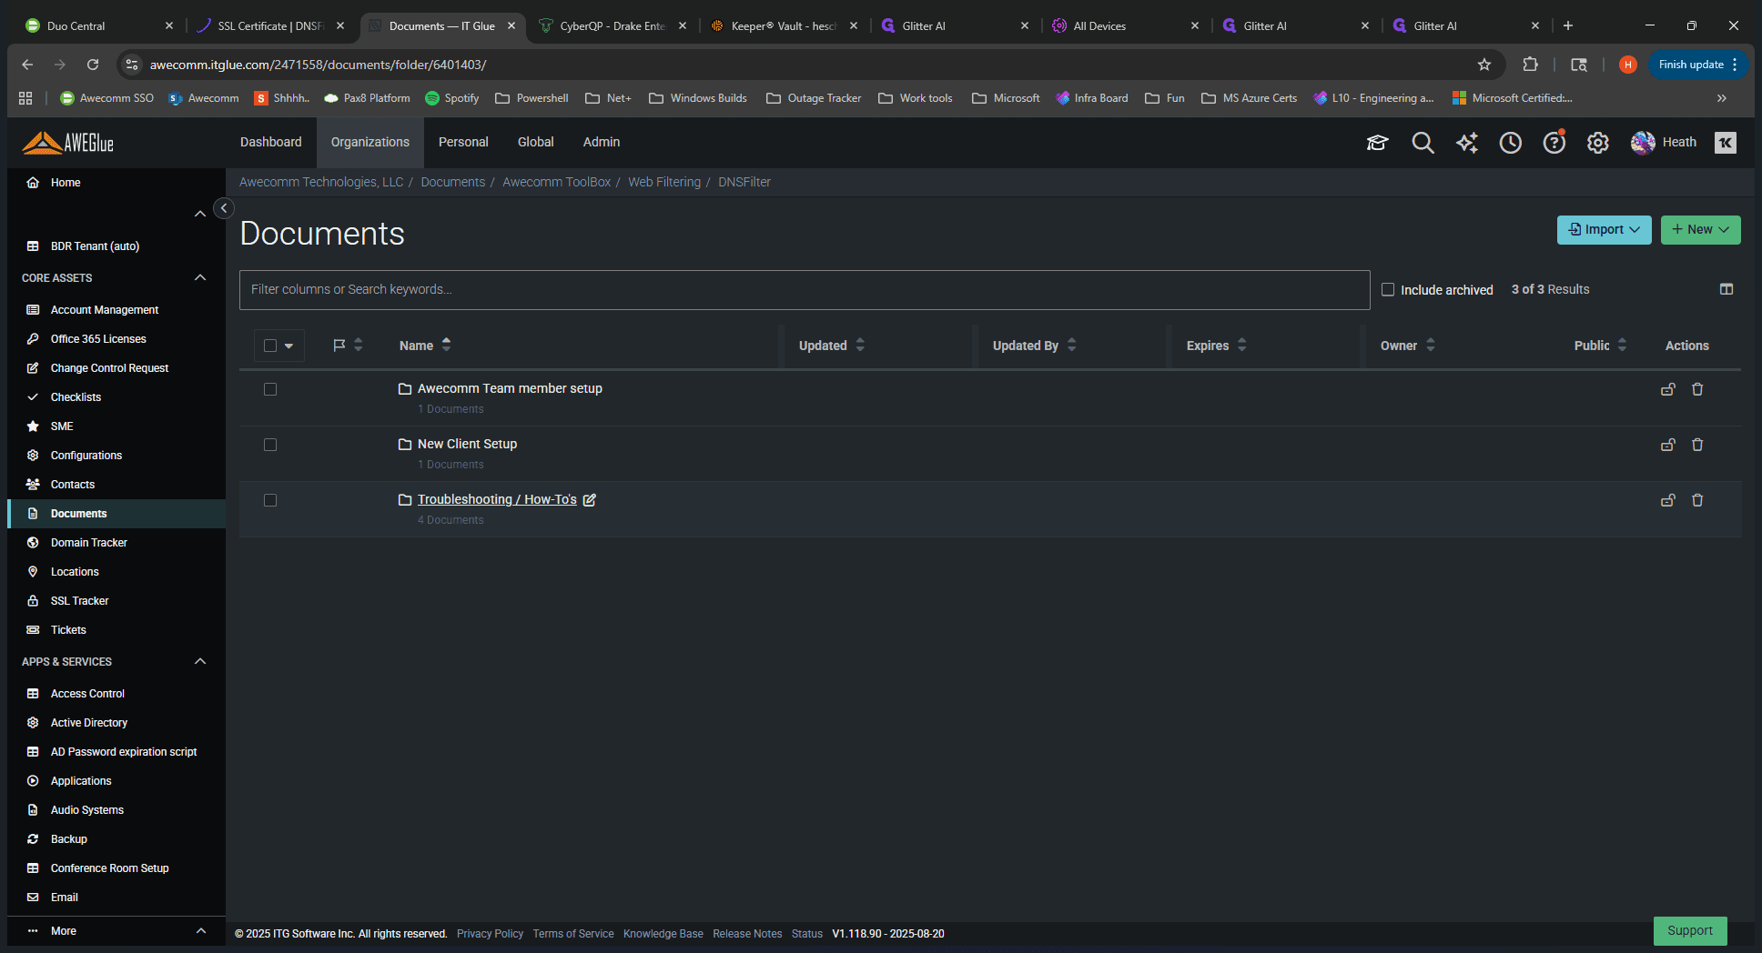Open the Chrome extensions puzzle icon
The height and width of the screenshot is (953, 1762).
[x=1531, y=65]
